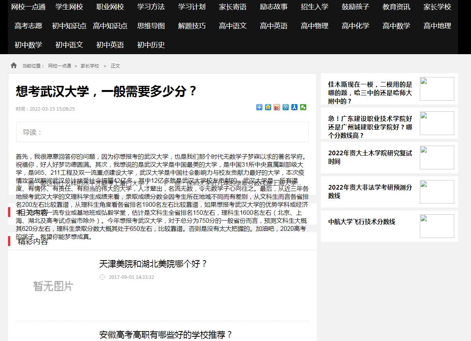Click thumbnail beside the 佳木斯 sidebar article

pyautogui.click(x=437, y=89)
